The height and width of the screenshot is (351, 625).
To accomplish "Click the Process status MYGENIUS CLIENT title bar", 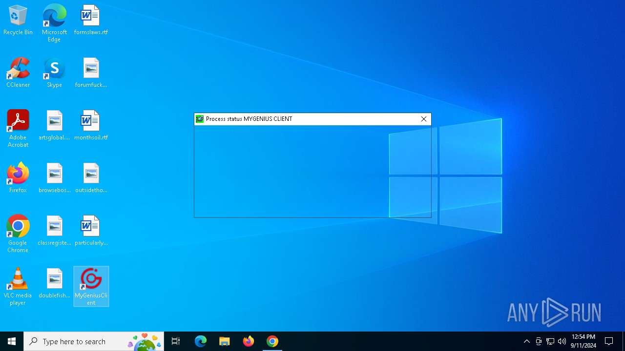I will tap(312, 119).
